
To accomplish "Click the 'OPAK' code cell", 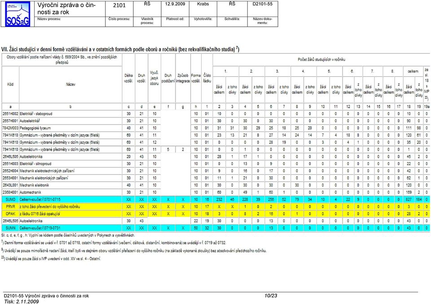I will pyautogui.click(x=10, y=213).
